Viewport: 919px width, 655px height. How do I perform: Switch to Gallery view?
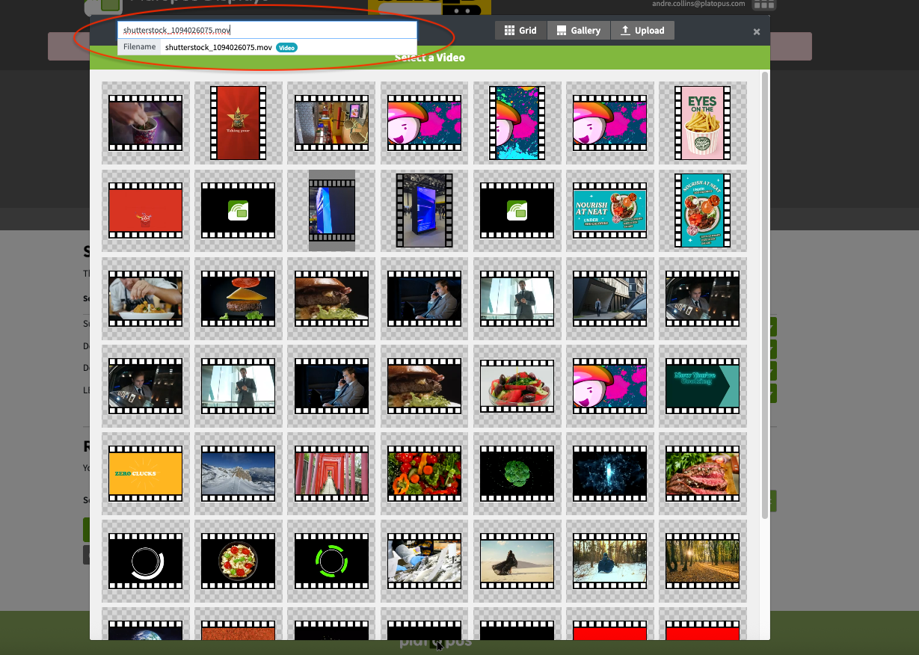[579, 31]
